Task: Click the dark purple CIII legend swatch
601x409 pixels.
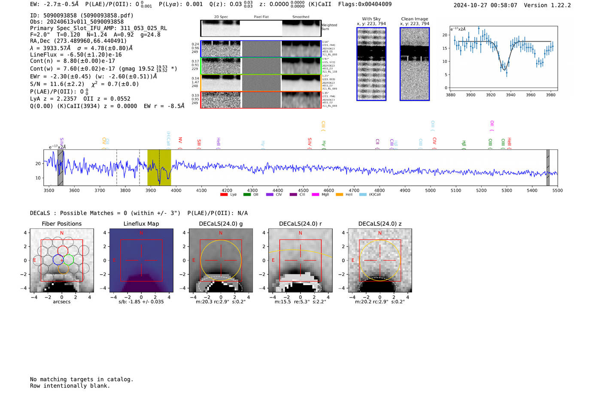Action: (x=293, y=195)
